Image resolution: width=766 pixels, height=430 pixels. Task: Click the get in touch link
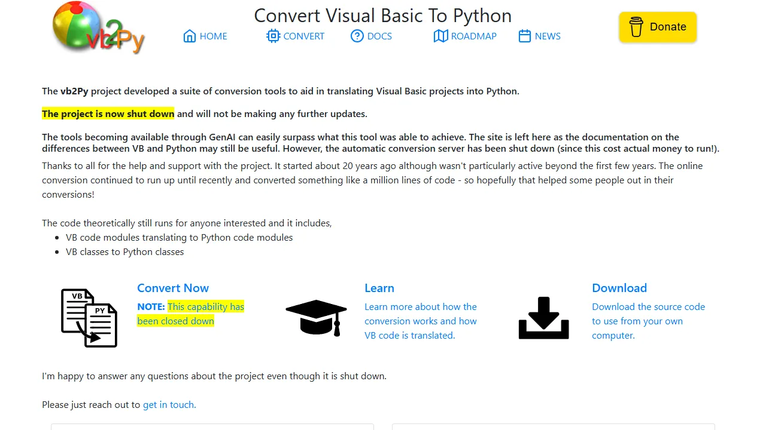(168, 404)
